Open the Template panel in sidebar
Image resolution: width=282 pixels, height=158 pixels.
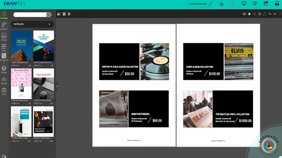point(4,15)
